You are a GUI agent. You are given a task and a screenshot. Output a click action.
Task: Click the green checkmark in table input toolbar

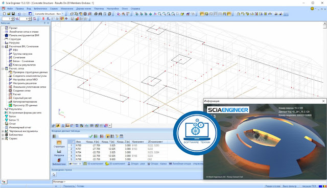tap(91, 136)
